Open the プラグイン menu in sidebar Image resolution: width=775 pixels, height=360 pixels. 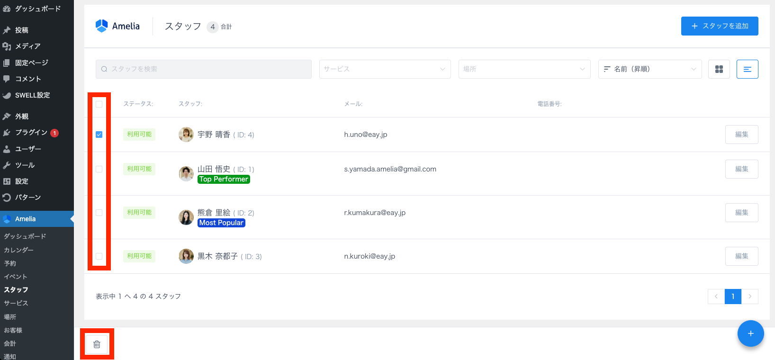(31, 133)
